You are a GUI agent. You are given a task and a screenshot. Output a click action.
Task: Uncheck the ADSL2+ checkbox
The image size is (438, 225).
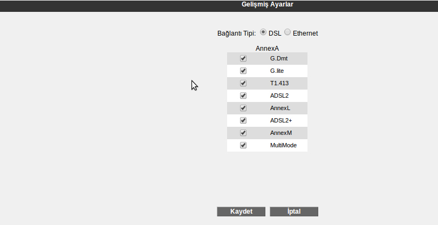point(243,120)
